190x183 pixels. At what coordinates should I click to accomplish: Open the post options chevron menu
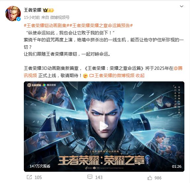[181, 6]
